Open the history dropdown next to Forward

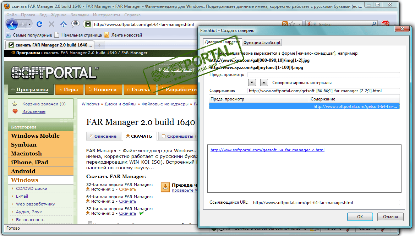(x=30, y=24)
